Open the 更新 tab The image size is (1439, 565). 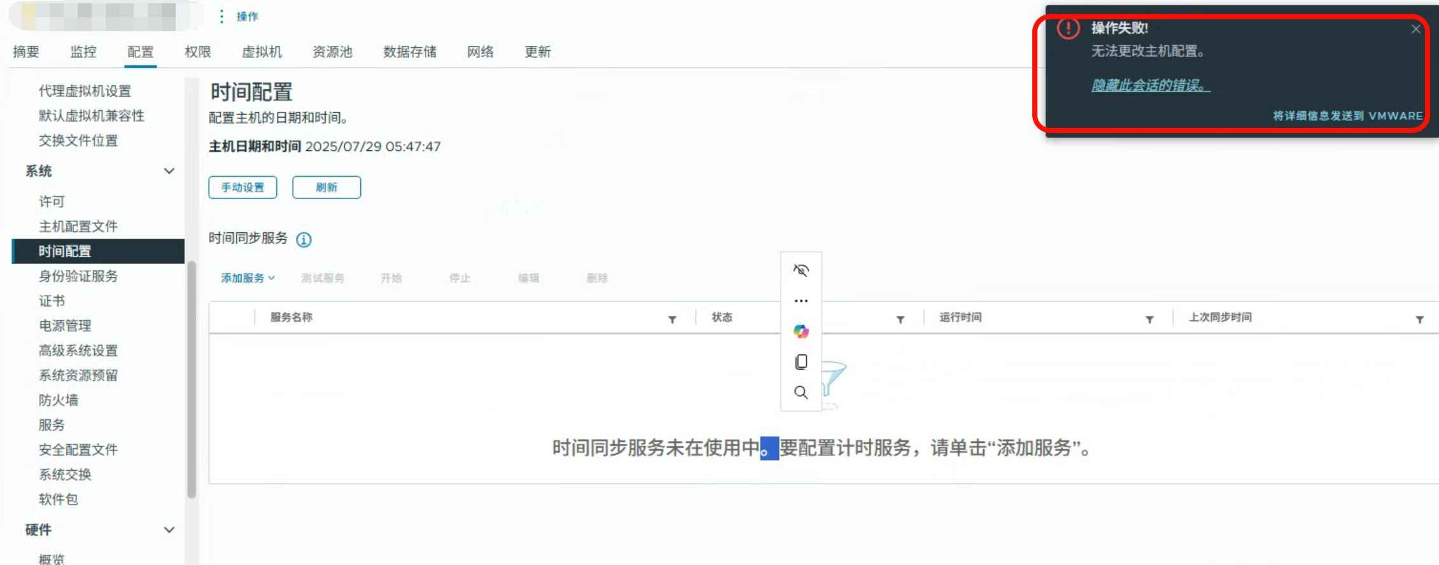[538, 52]
